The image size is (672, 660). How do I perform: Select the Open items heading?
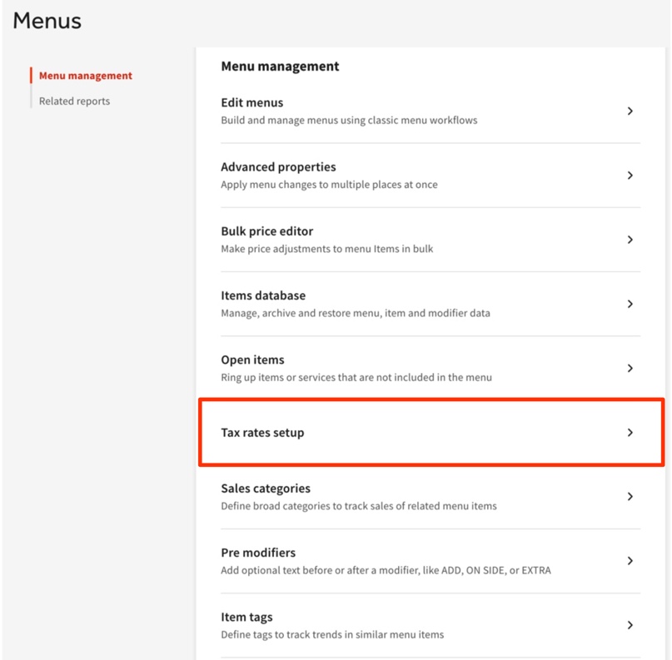pyautogui.click(x=252, y=360)
